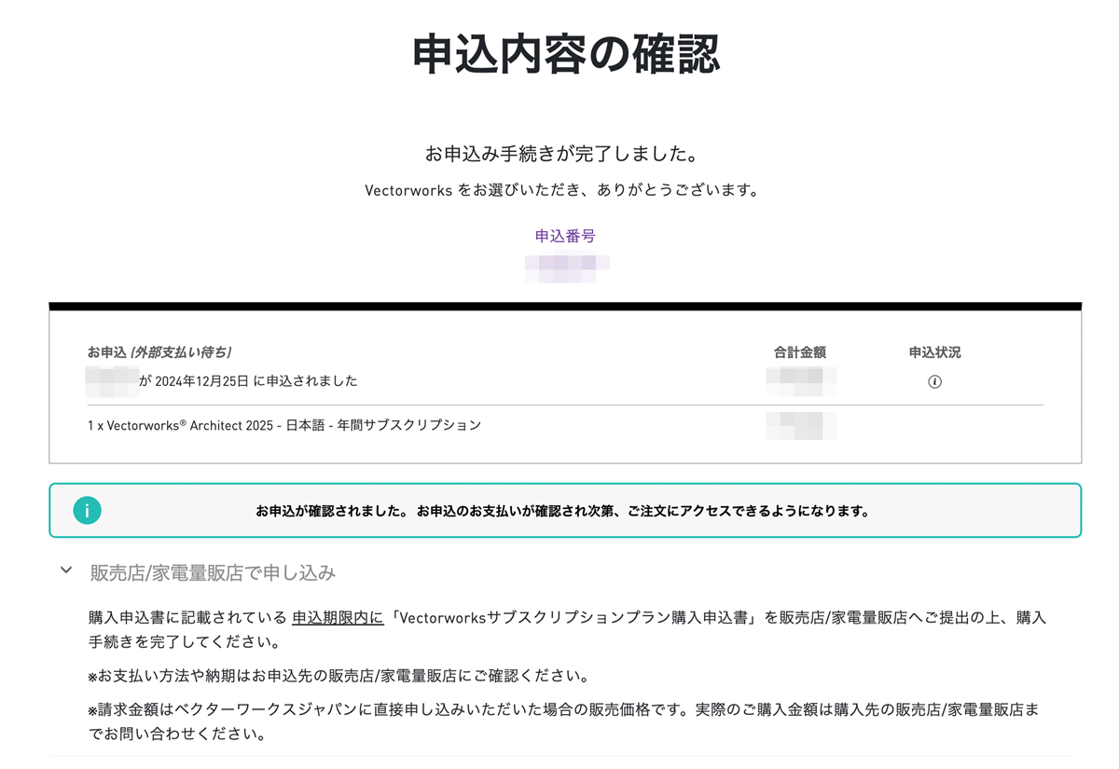Screen dimensions: 1119x769
Task: Click the お申込が確認されました banner message
Action: (x=562, y=511)
